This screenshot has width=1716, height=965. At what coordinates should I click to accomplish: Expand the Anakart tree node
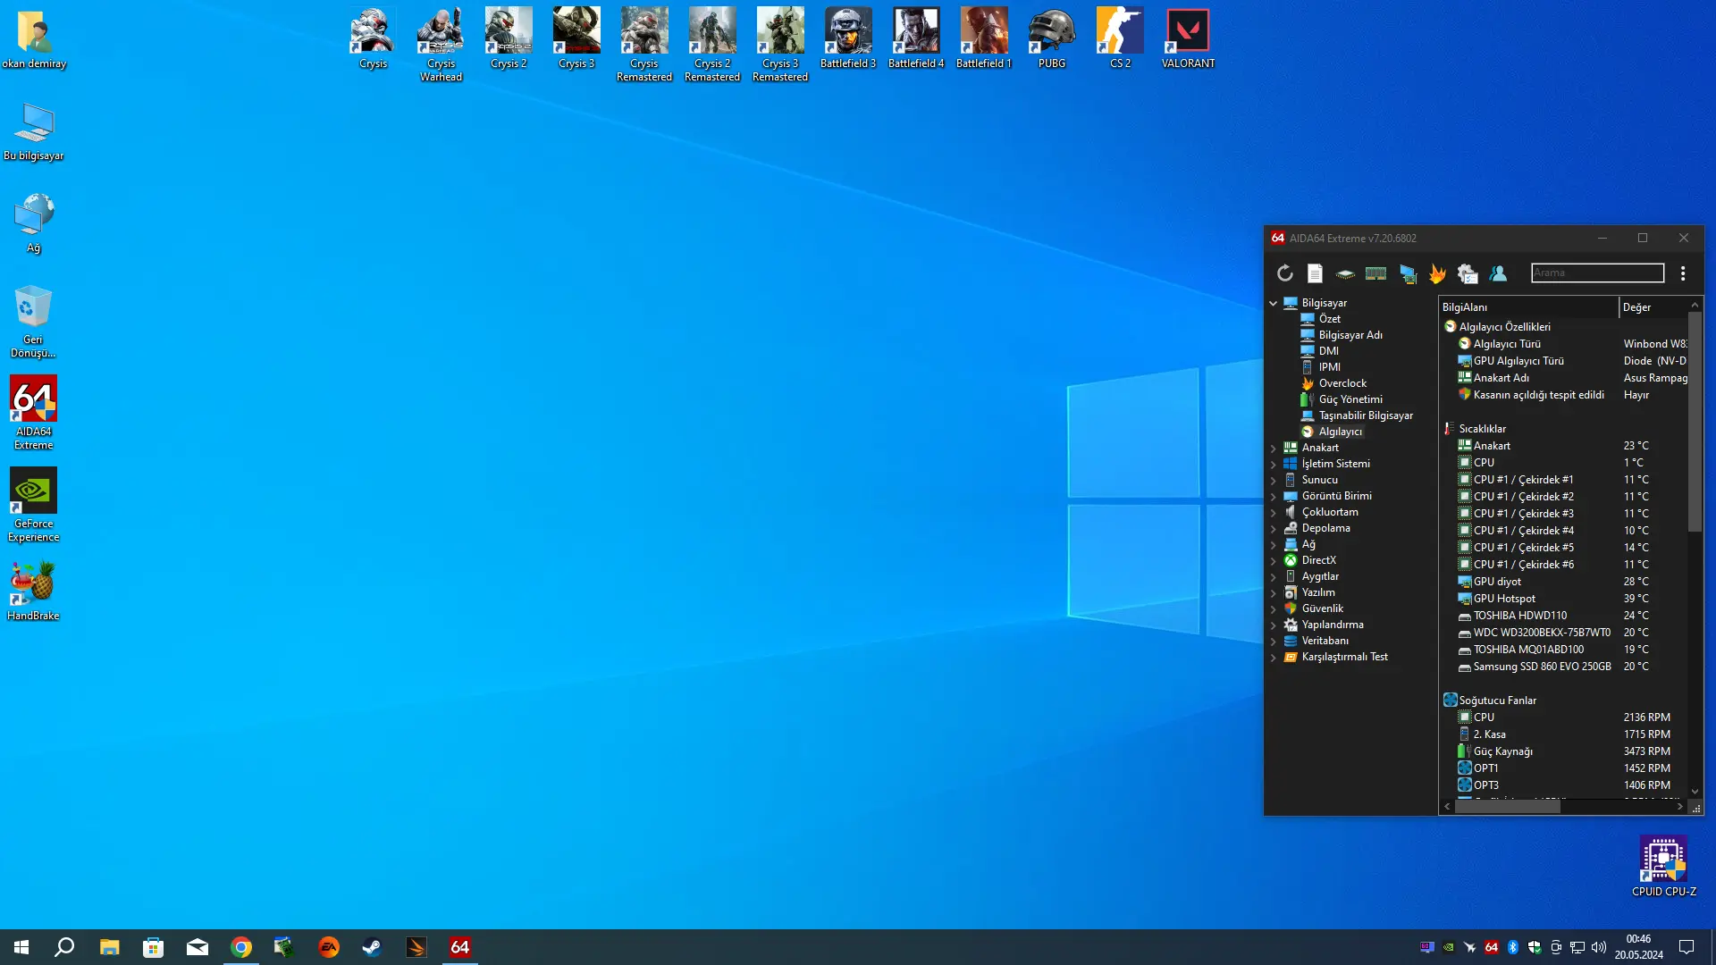point(1274,448)
